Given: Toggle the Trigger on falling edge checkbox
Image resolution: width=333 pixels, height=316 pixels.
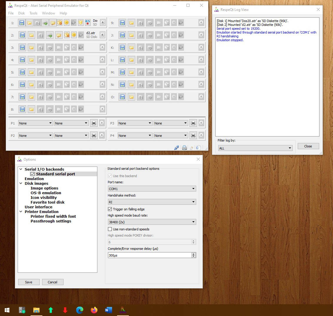Looking at the screenshot, I should click(x=110, y=209).
